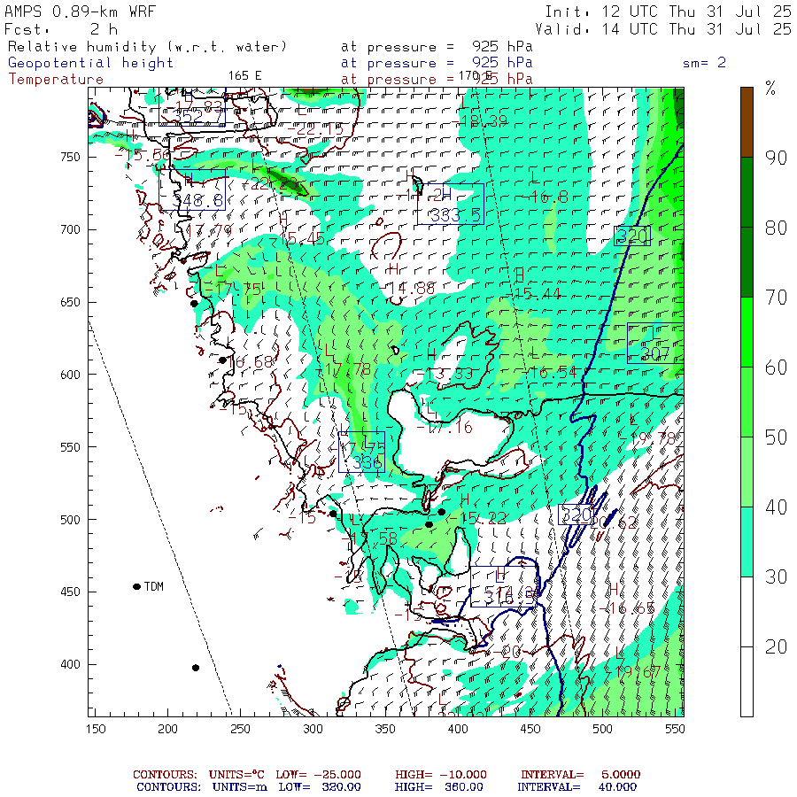Click the -19.67 temperature low label
This screenshot has height=797, width=797.
click(633, 672)
